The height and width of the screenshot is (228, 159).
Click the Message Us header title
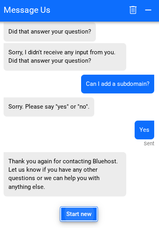pyautogui.click(x=27, y=10)
